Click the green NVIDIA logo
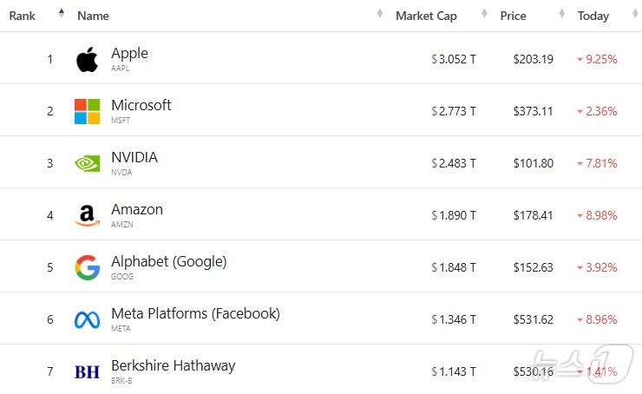Screen dimensions: 642x394 (x=88, y=163)
